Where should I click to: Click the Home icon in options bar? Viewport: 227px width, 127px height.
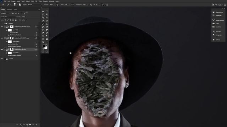(x=3, y=5)
